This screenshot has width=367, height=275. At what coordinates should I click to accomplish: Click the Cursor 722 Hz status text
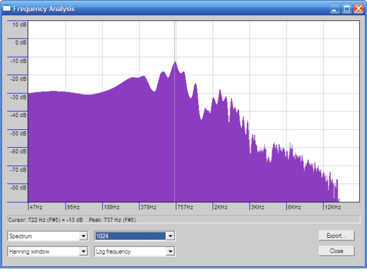point(45,220)
